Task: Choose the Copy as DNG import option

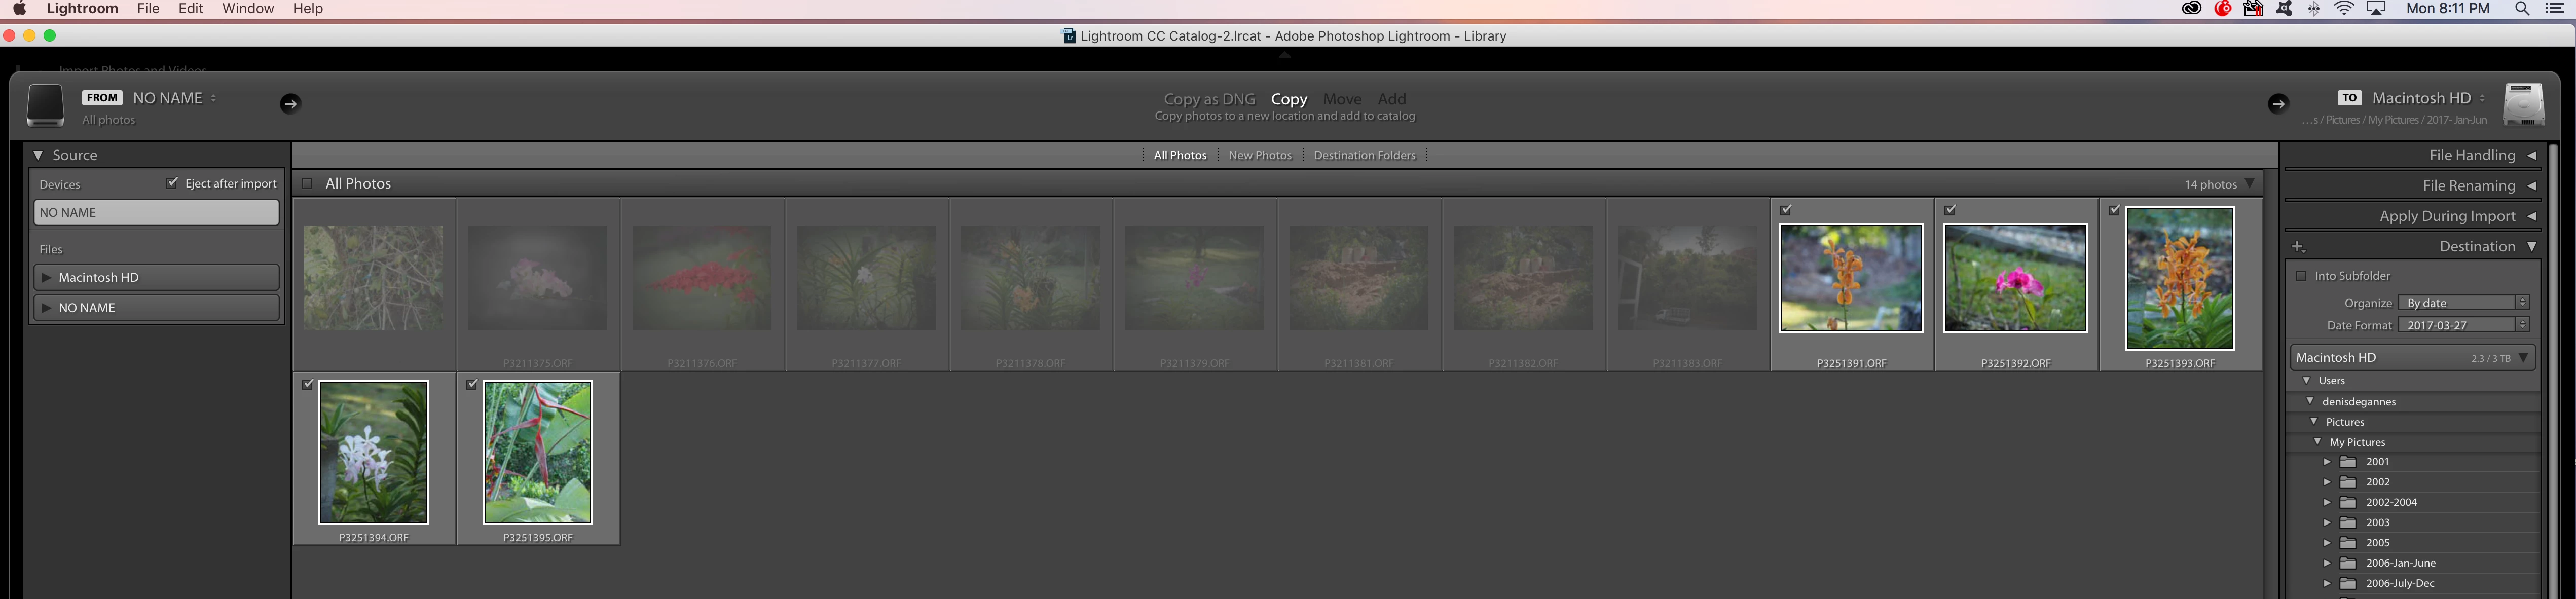Action: coord(1209,99)
